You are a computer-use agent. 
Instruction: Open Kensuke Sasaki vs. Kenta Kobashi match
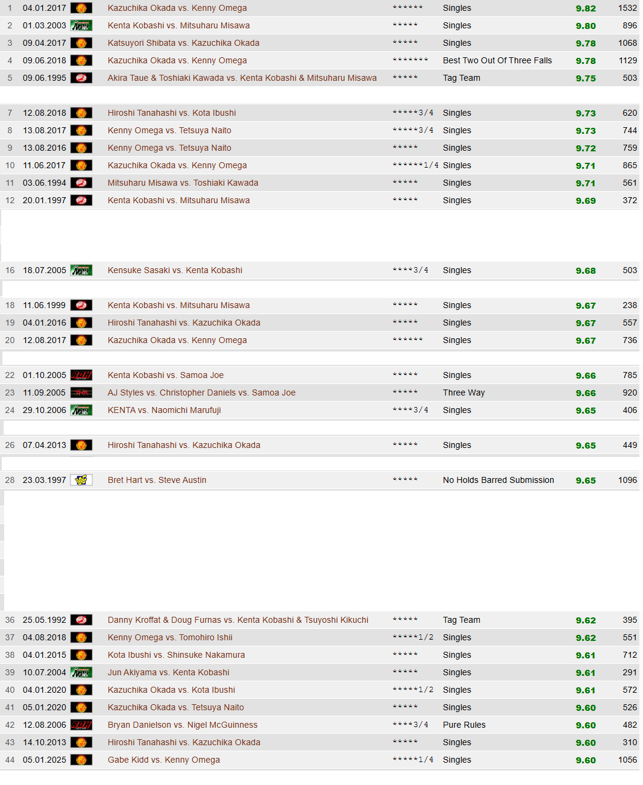pos(175,270)
